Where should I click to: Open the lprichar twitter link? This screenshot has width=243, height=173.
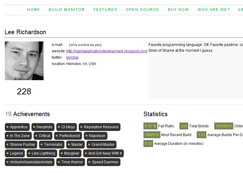[x=72, y=57]
